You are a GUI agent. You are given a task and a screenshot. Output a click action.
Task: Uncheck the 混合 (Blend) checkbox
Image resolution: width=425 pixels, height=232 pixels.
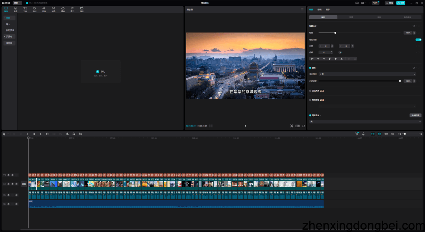tap(310, 68)
